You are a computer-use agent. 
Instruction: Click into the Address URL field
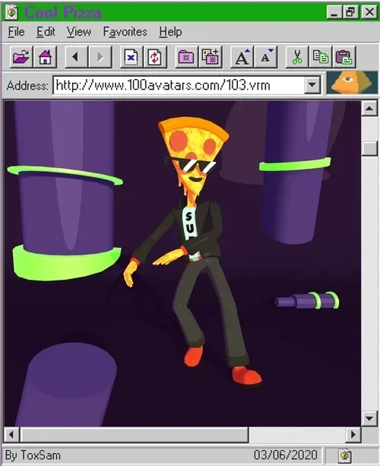[179, 85]
